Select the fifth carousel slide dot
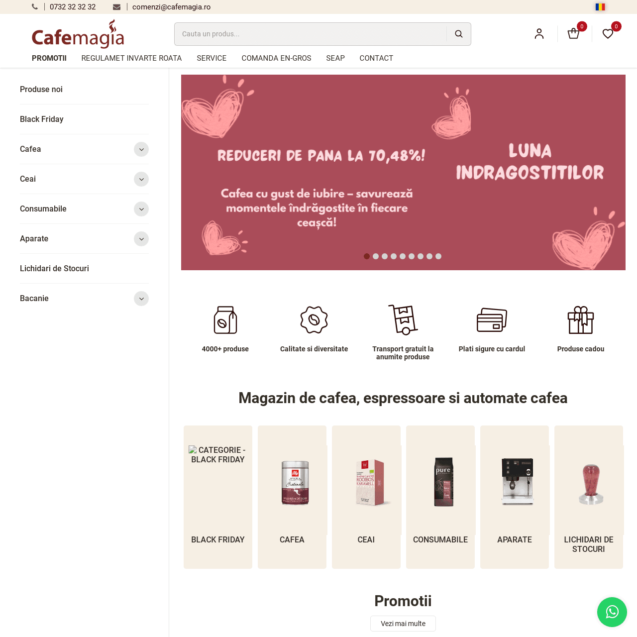Screen dimensions: 637x637 (403, 256)
